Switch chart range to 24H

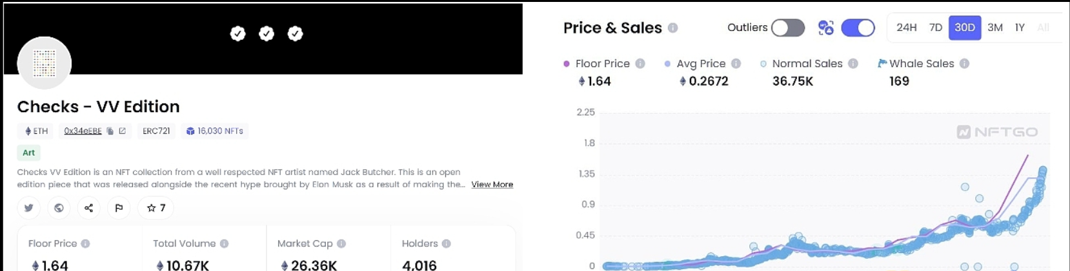pos(906,28)
